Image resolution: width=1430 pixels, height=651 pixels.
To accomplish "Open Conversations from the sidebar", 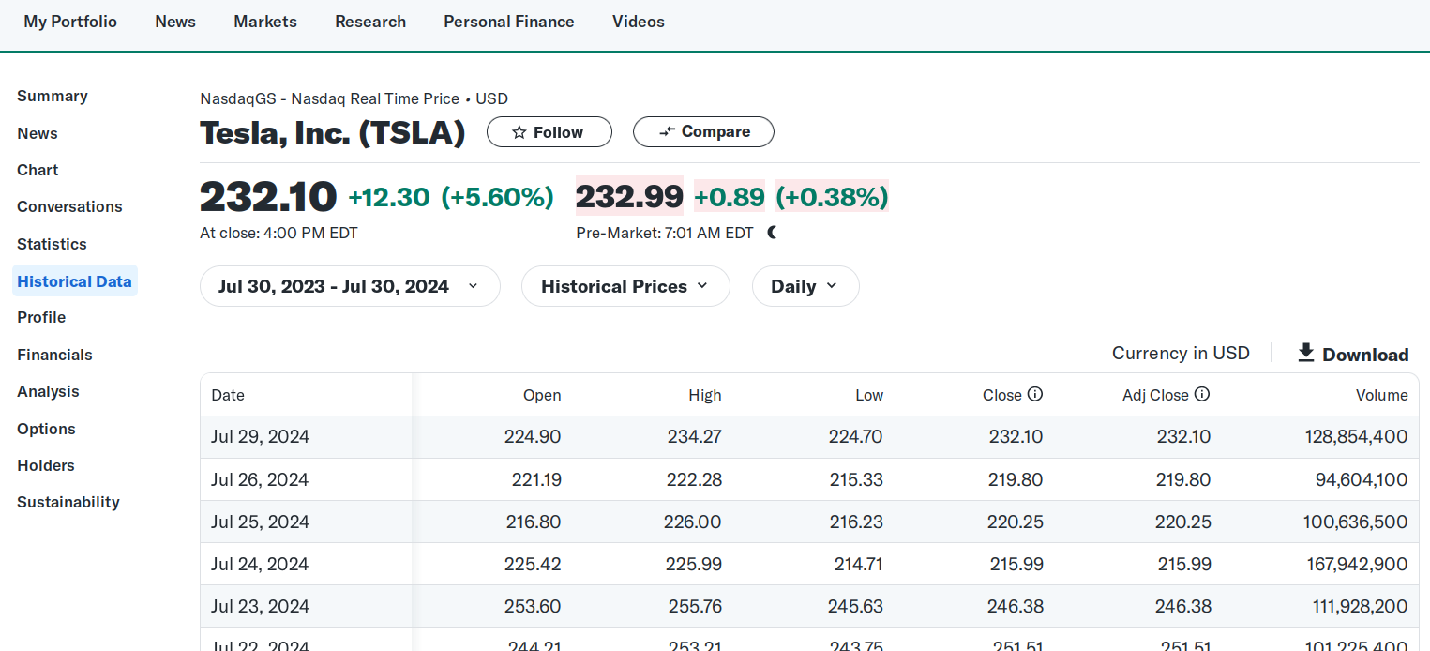I will (69, 206).
